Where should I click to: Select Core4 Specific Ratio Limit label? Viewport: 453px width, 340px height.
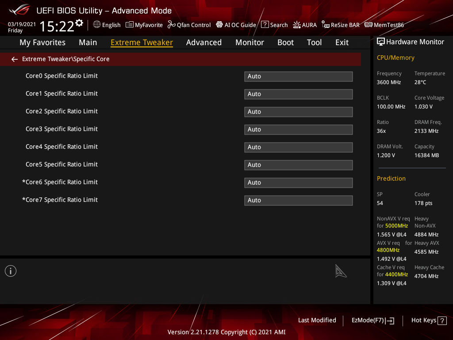tap(61, 147)
